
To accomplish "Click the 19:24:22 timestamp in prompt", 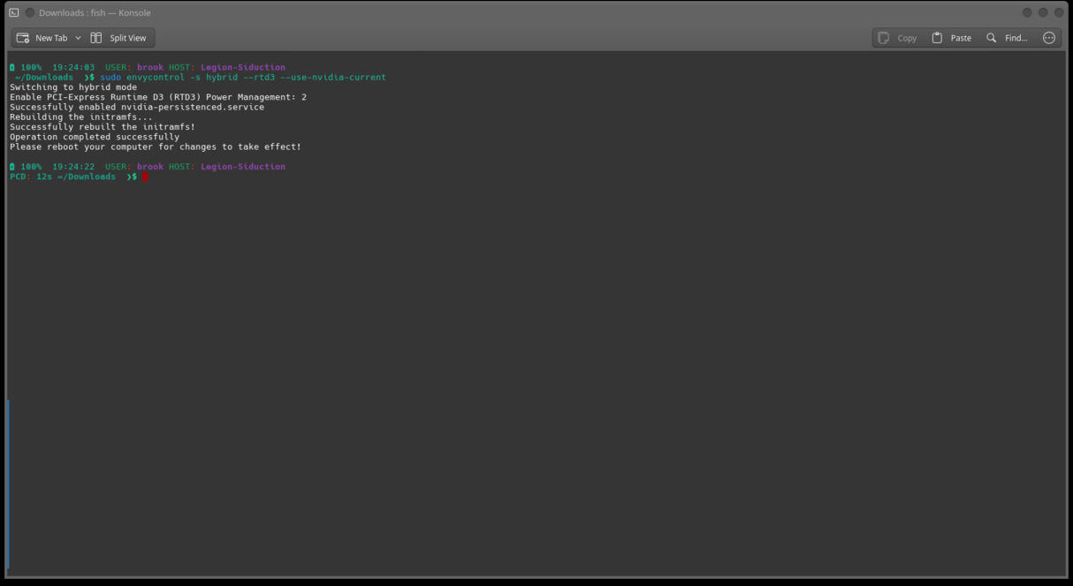I will click(x=73, y=166).
